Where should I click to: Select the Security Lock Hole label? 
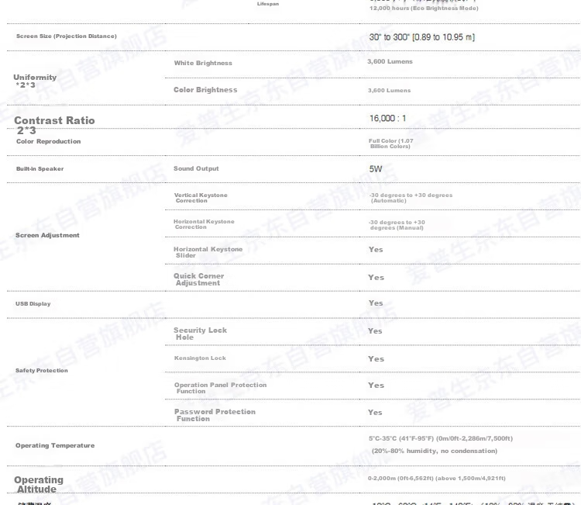coord(200,334)
